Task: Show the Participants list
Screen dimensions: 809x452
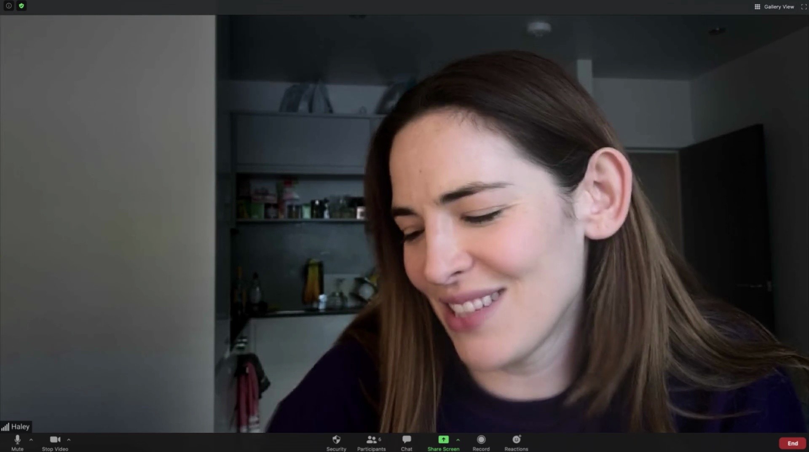Action: (x=372, y=443)
